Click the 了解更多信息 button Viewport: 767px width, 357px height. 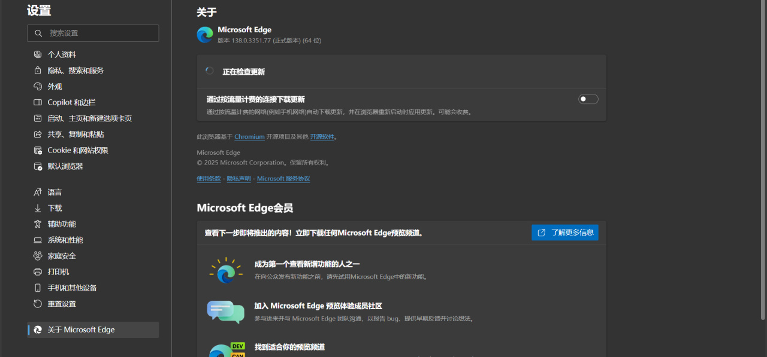(x=565, y=233)
